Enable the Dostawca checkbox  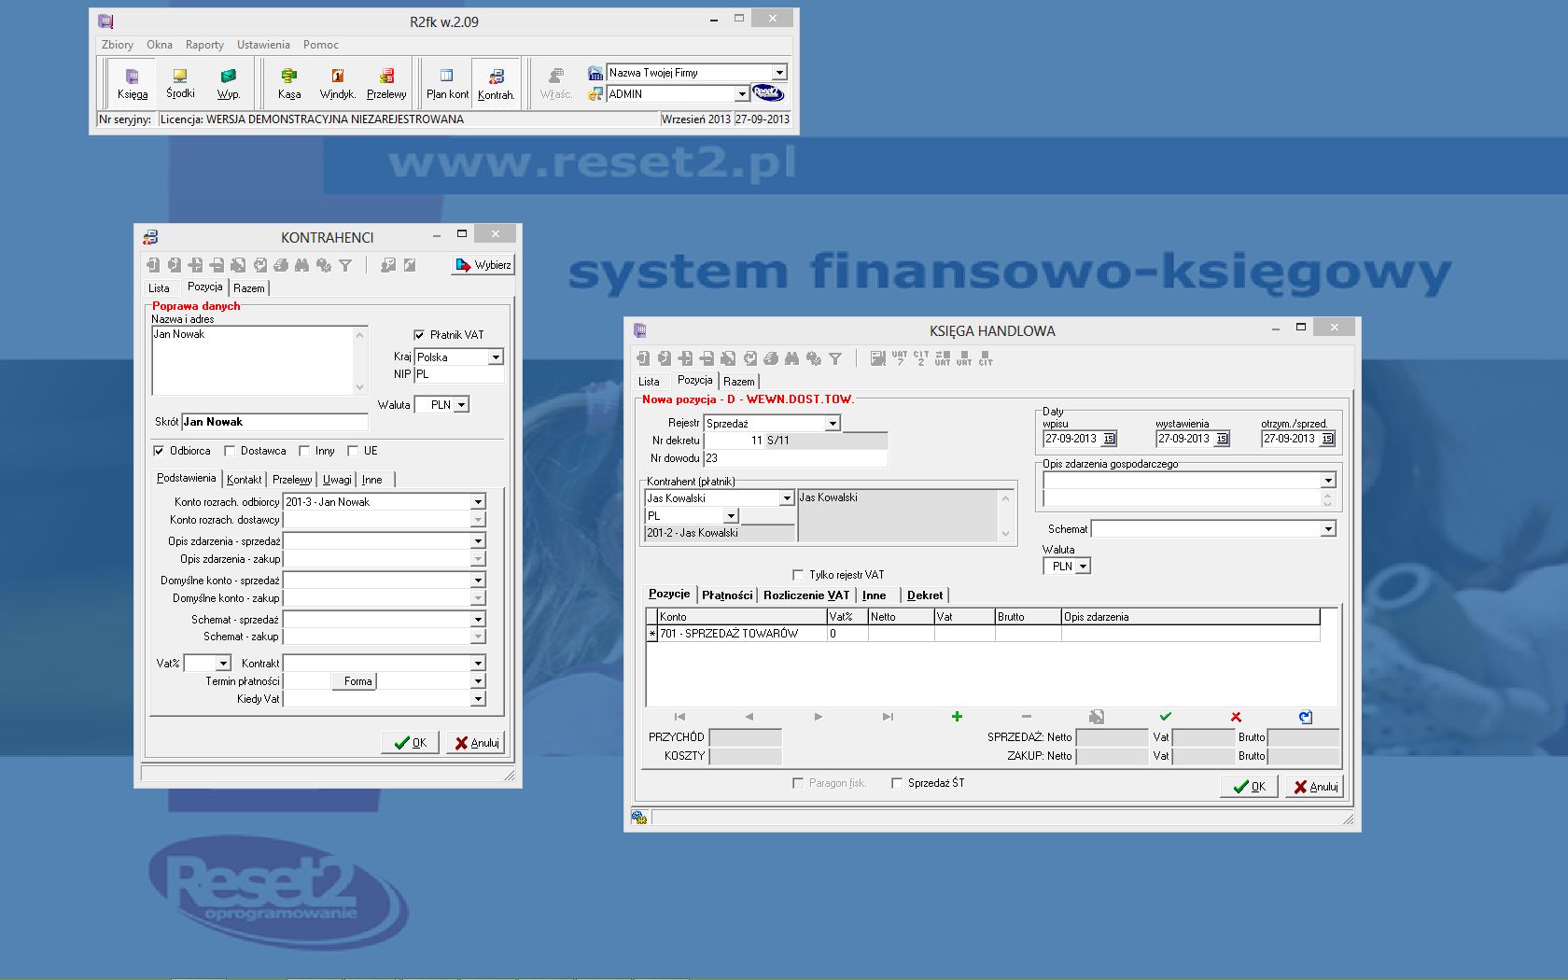230,451
